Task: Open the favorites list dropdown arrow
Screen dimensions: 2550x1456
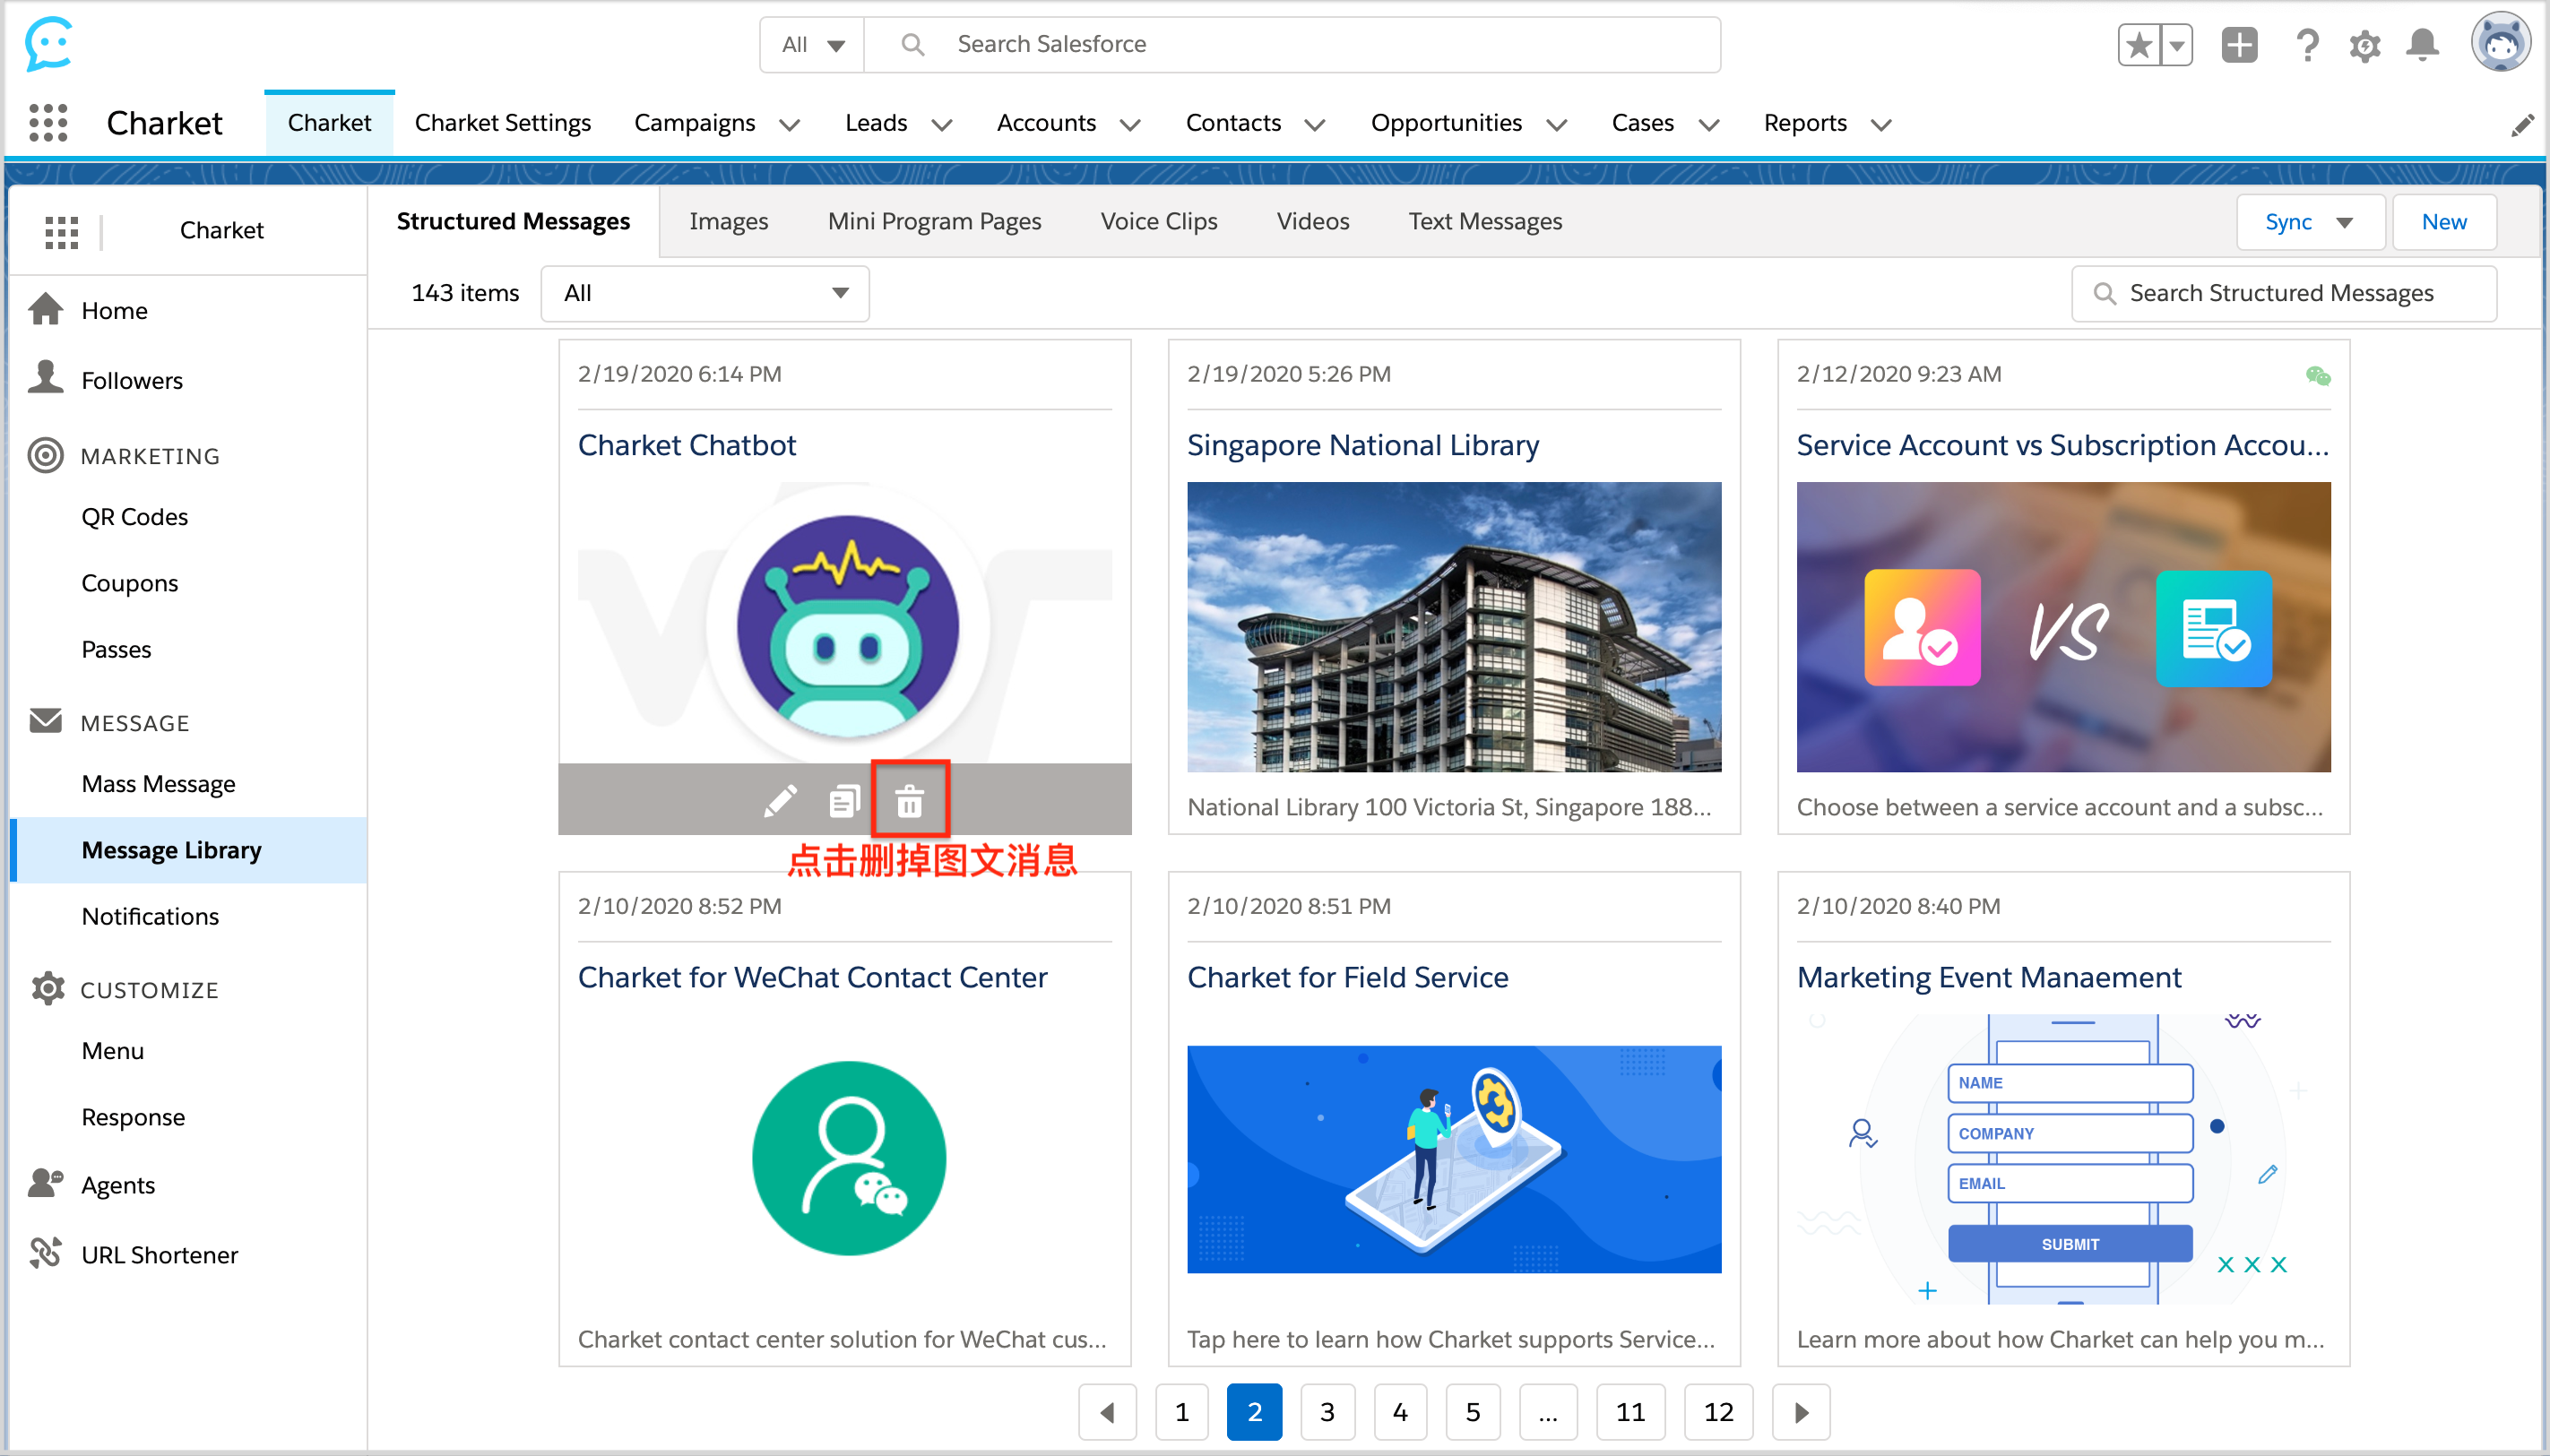Action: pyautogui.click(x=2177, y=45)
